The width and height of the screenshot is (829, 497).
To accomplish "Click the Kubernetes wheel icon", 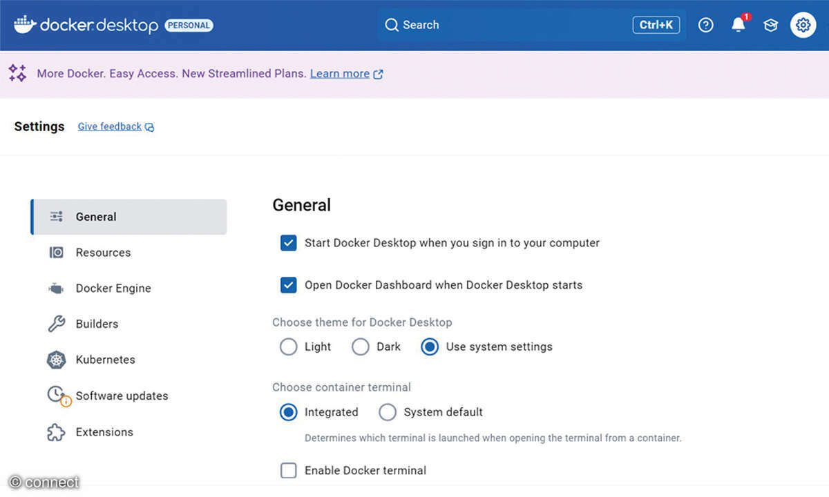I will pyautogui.click(x=56, y=360).
